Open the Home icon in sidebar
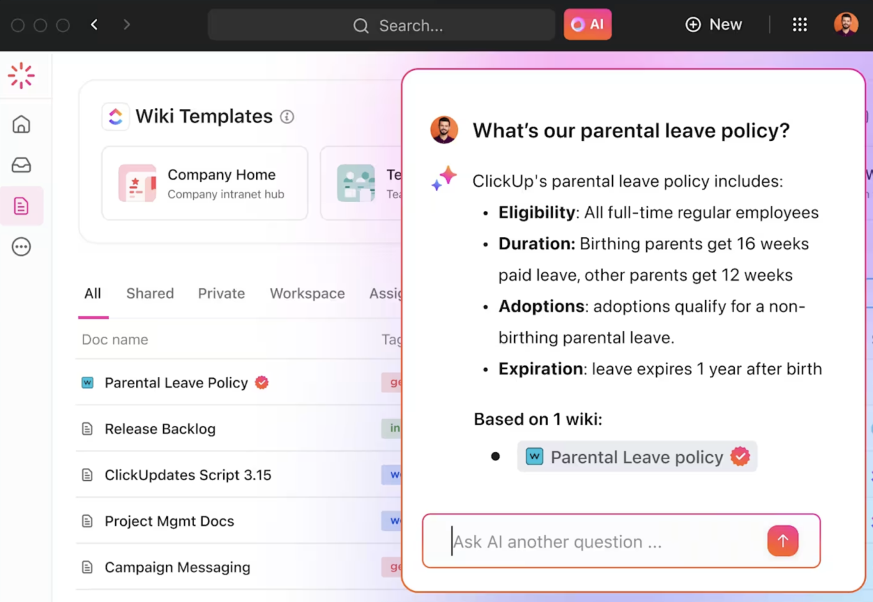Image resolution: width=873 pixels, height=602 pixels. (21, 124)
